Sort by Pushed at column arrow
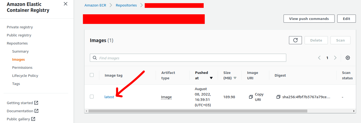This screenshot has width=361, height=123. (x=211, y=78)
